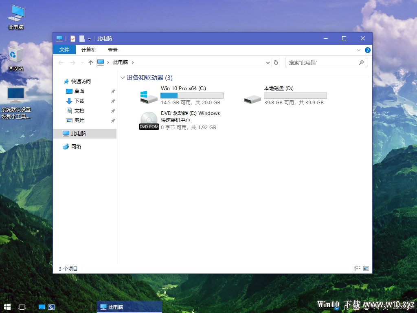Screen dimensions: 417x313
Task: Open the Task View icon on the taskbar
Action: click(22, 306)
